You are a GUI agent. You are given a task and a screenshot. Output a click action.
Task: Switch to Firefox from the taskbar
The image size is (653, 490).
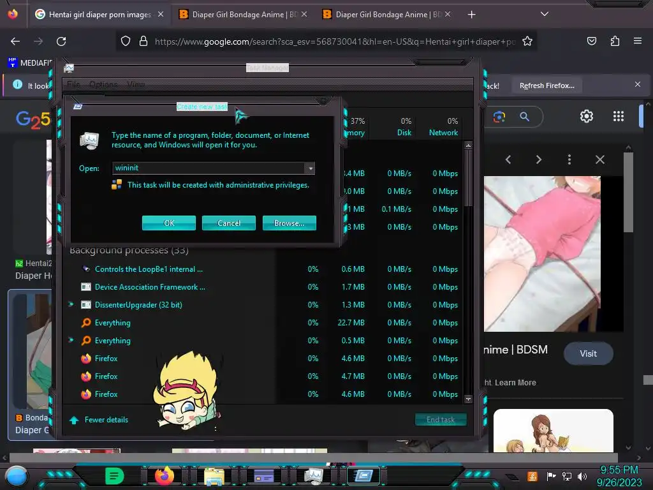coord(164,475)
